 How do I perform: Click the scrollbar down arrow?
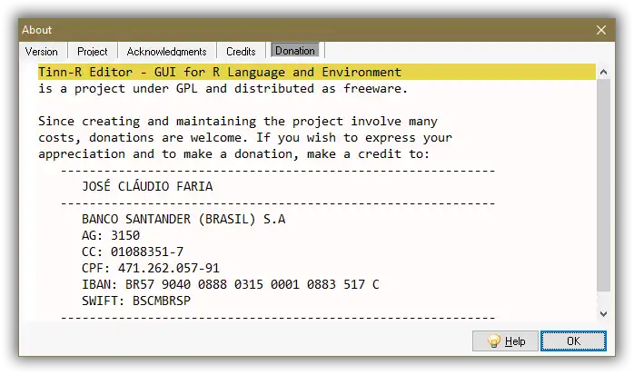pos(603,313)
